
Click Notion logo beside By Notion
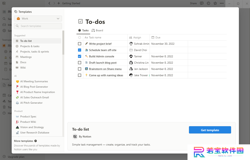pyautogui.click(x=75, y=137)
